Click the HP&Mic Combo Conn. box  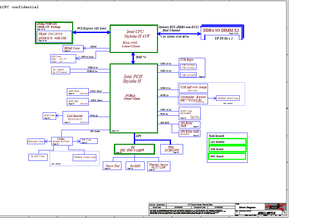click(x=85, y=158)
